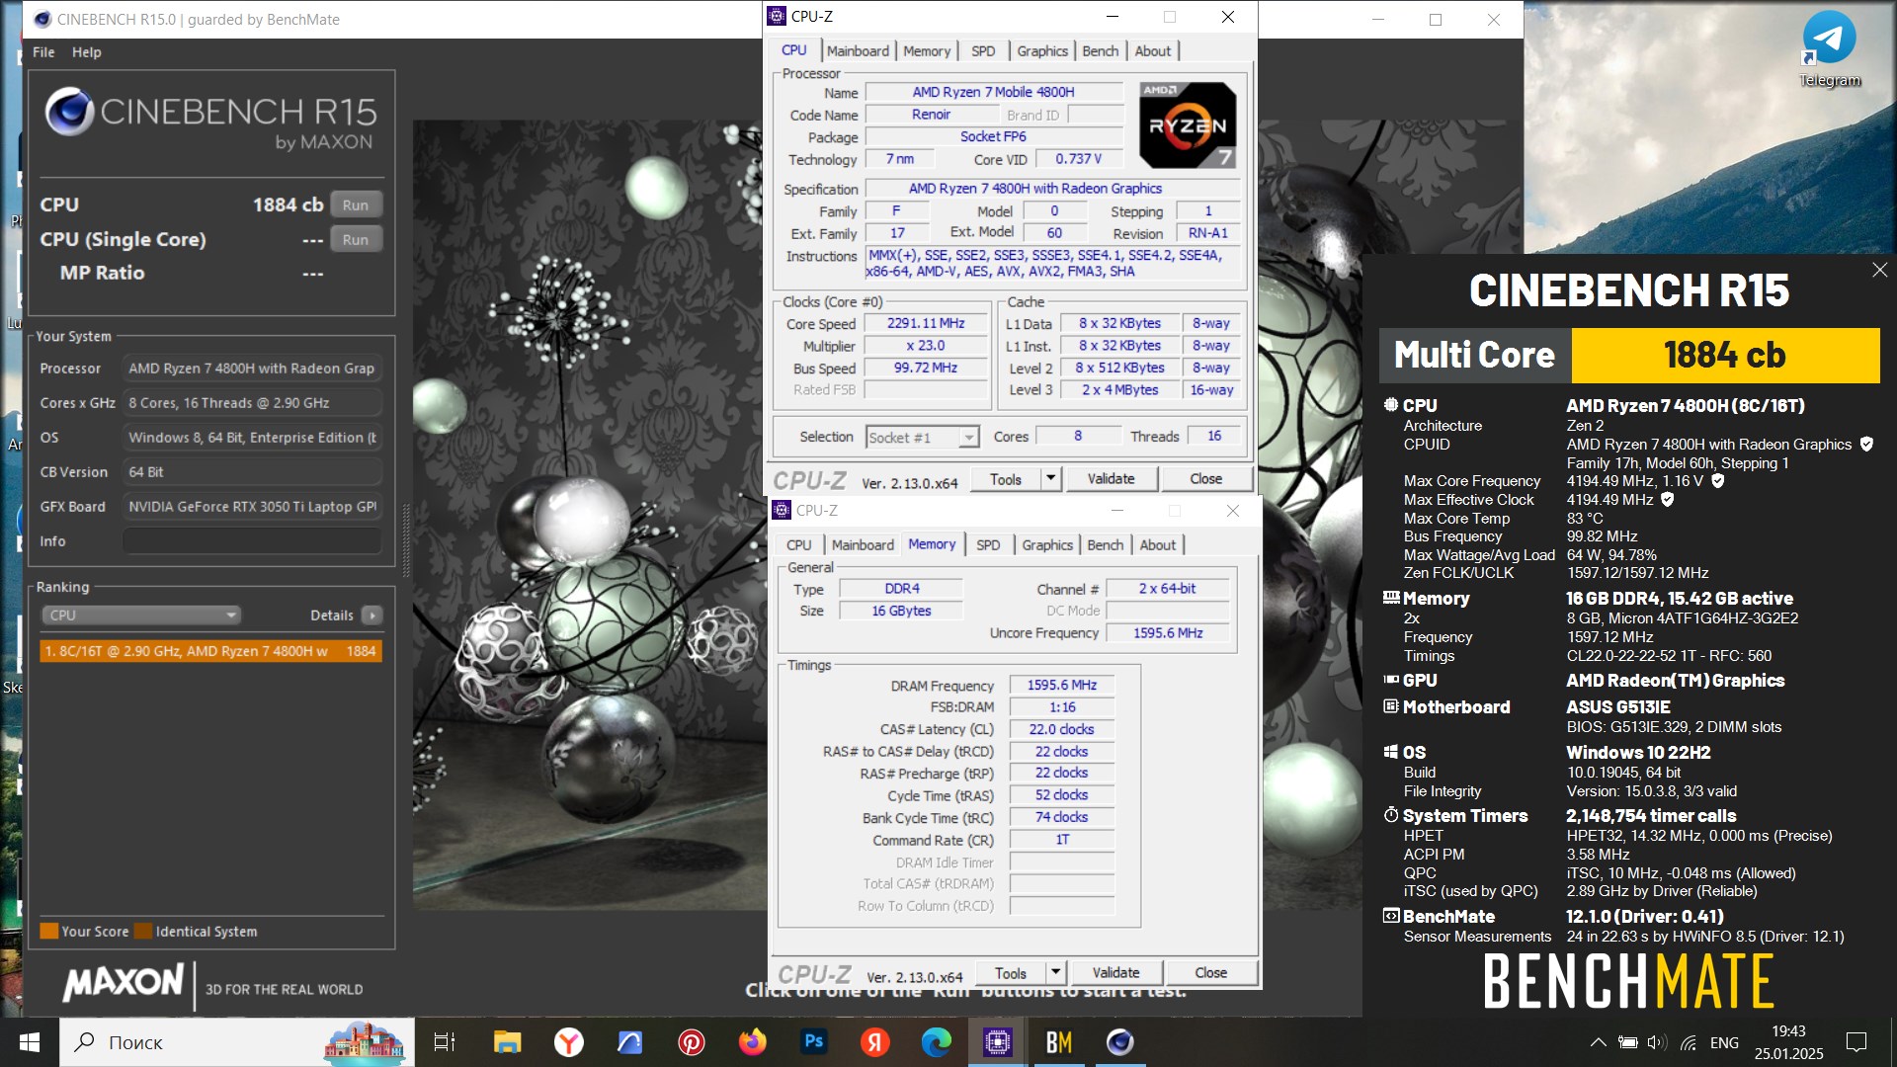Viewport: 1897px width, 1067px height.
Task: Select the ranked Ryzen 7 4800H result row
Action: 210,651
